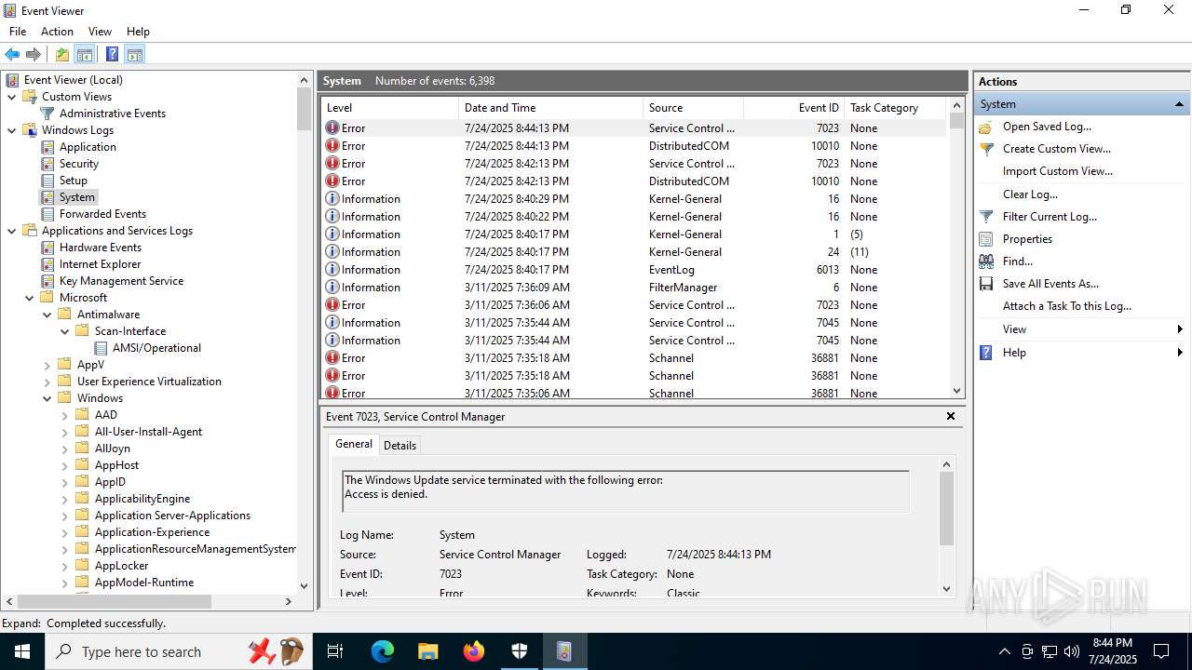The height and width of the screenshot is (670, 1192).
Task: Open the File menu
Action: (x=18, y=32)
